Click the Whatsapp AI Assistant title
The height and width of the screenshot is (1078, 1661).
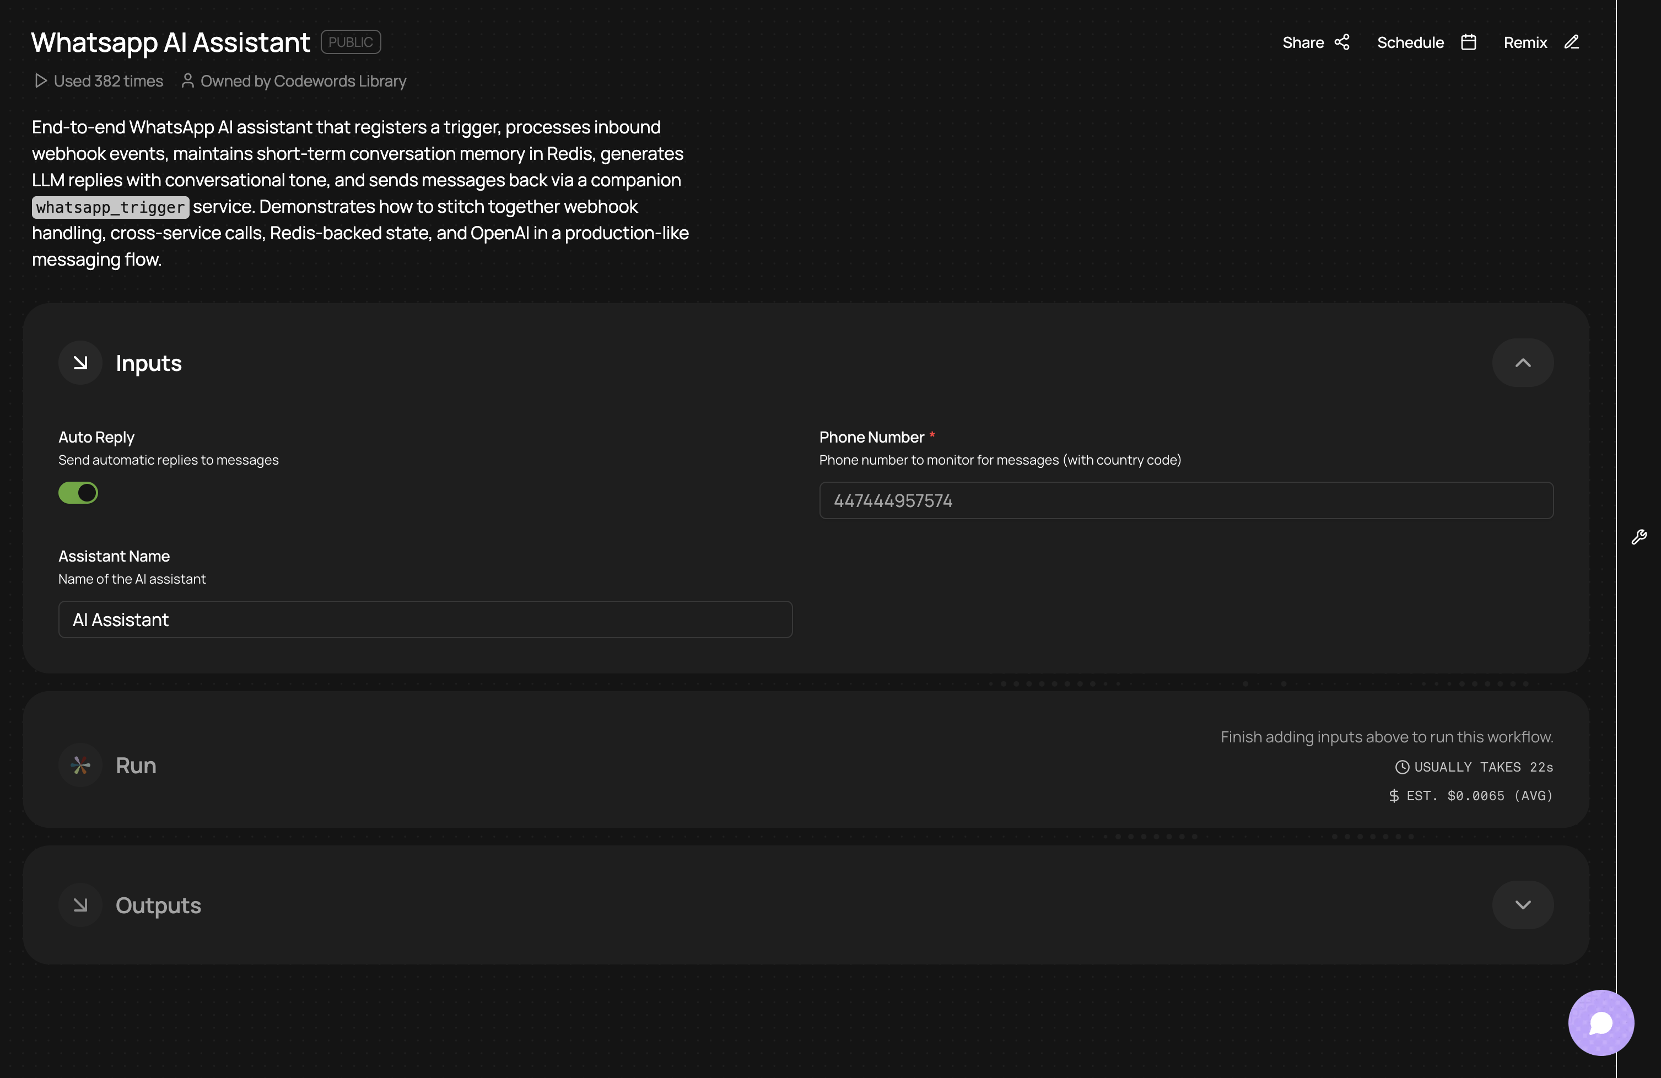pos(171,42)
